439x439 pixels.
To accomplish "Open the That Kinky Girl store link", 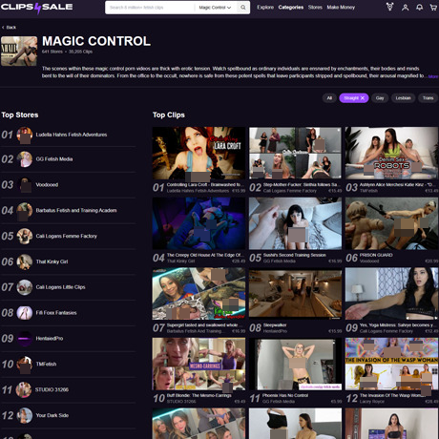I will pyautogui.click(x=52, y=261).
